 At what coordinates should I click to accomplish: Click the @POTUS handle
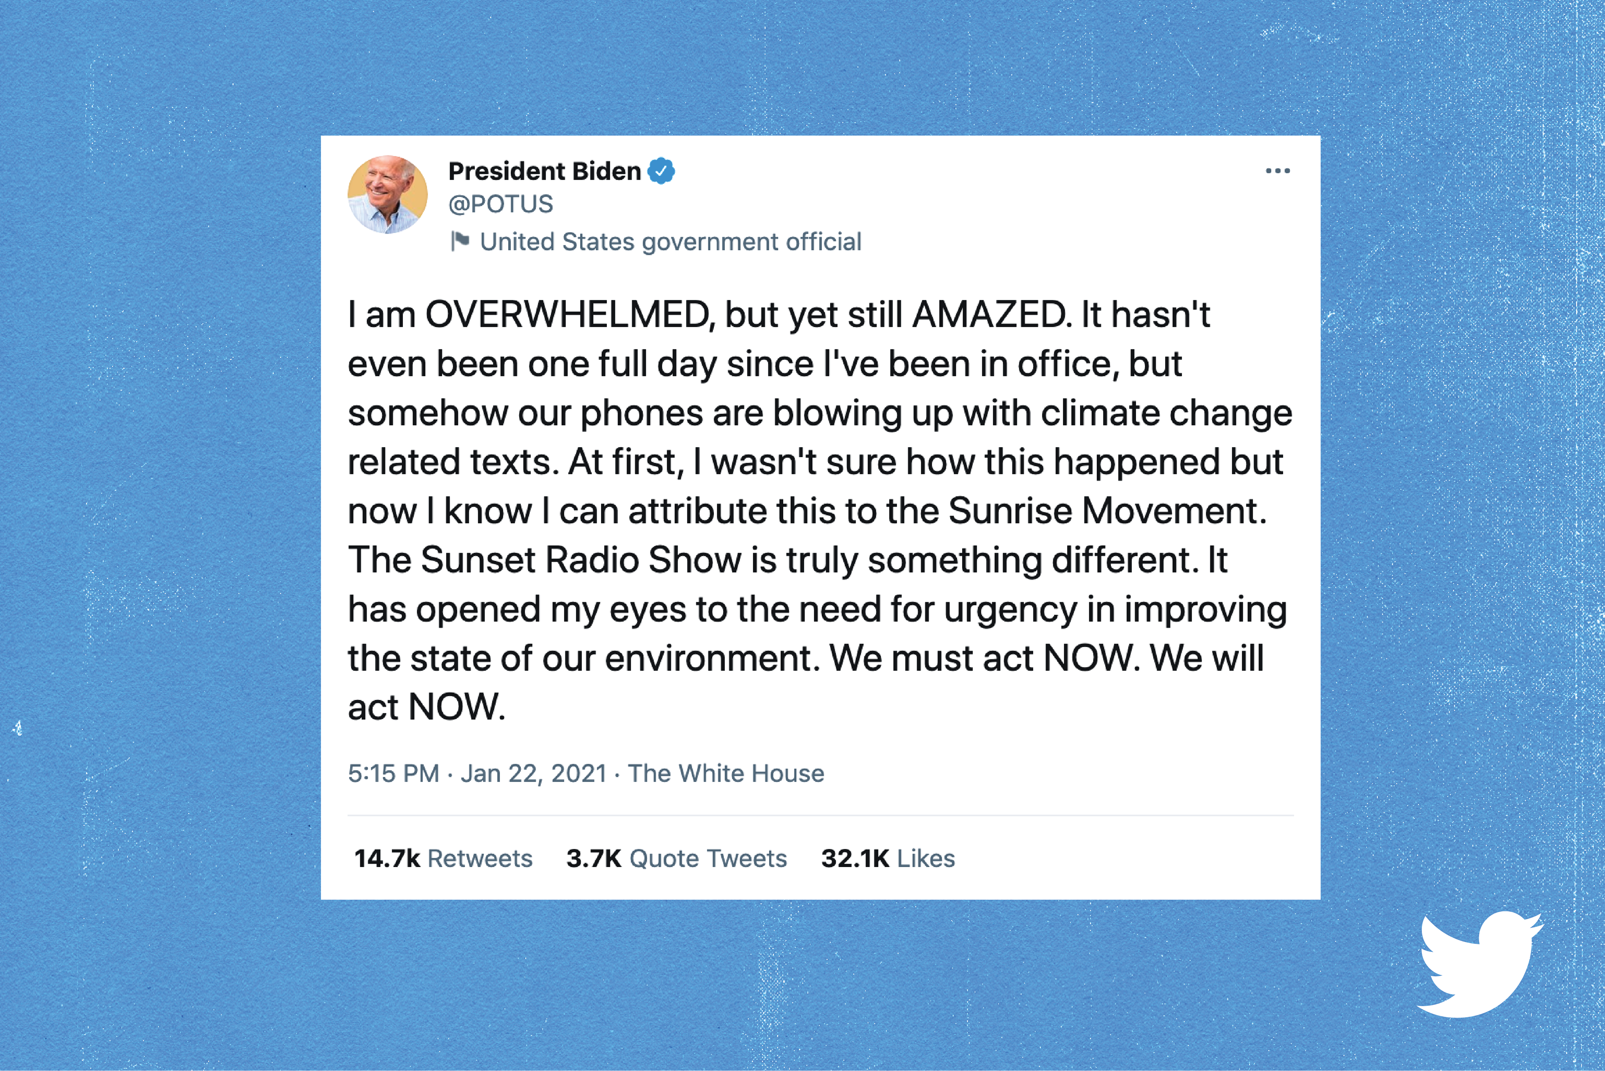[501, 204]
